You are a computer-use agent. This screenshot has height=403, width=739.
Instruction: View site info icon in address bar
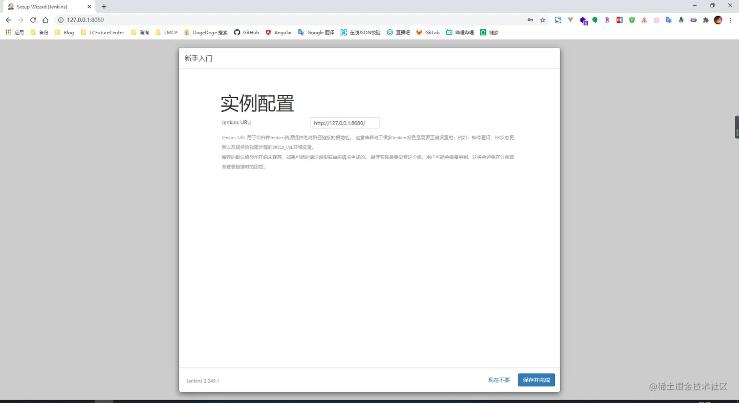point(61,20)
